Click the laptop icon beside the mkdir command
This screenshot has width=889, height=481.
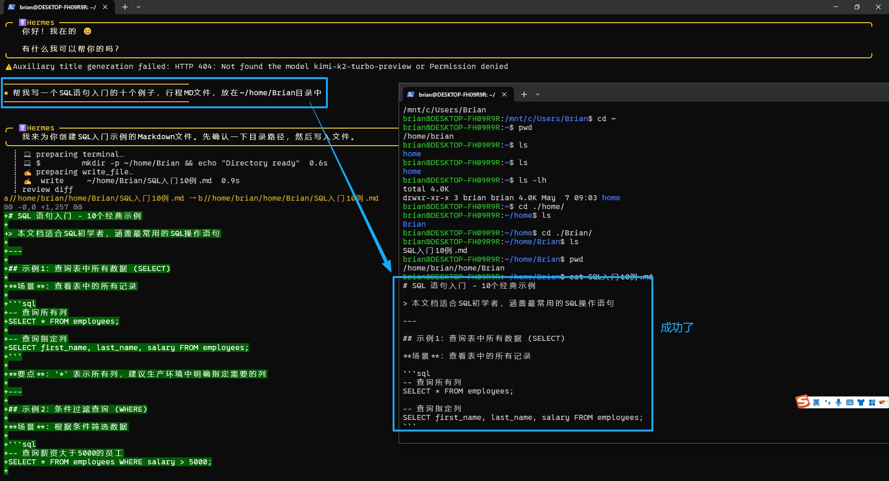[x=27, y=163]
